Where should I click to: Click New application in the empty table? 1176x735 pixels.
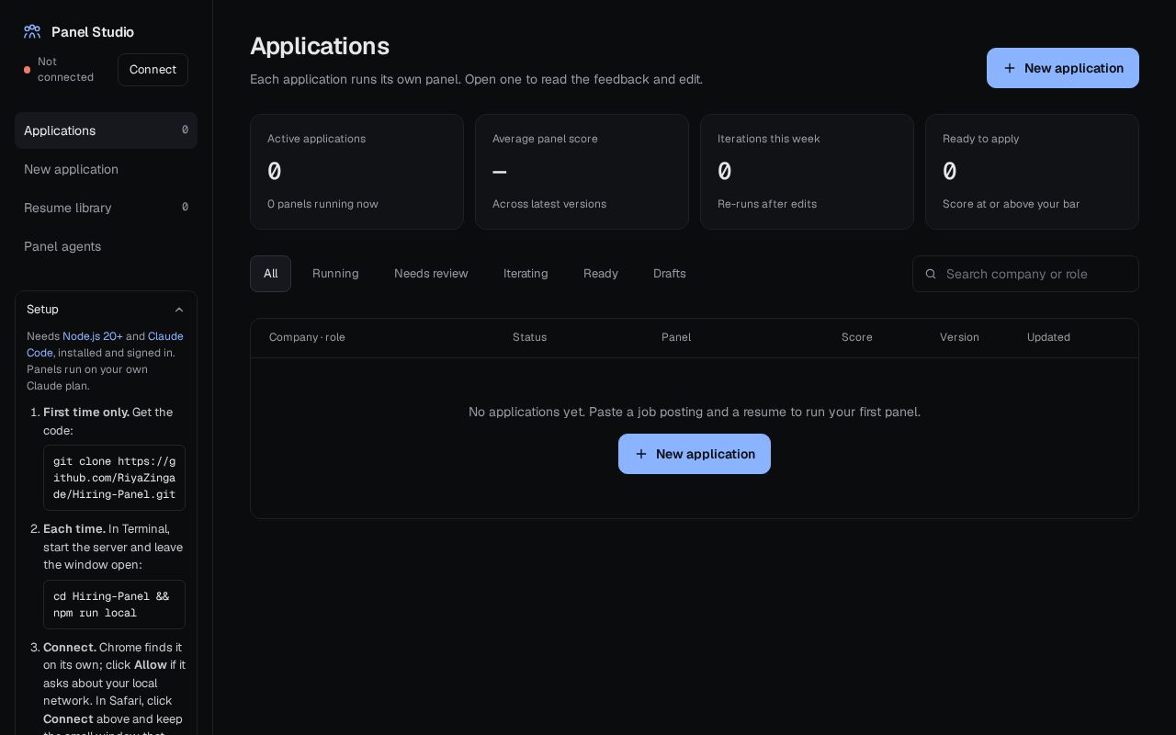click(x=695, y=454)
